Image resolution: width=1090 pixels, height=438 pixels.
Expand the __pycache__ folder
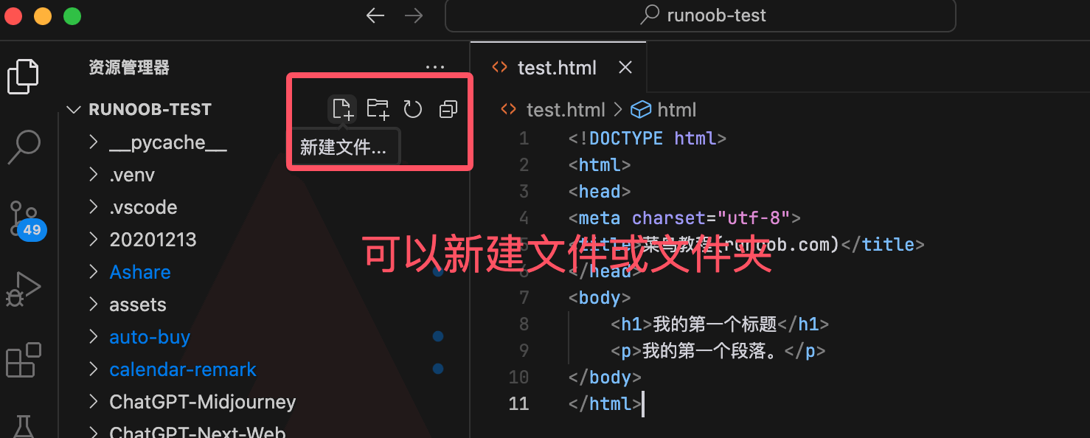(x=167, y=142)
